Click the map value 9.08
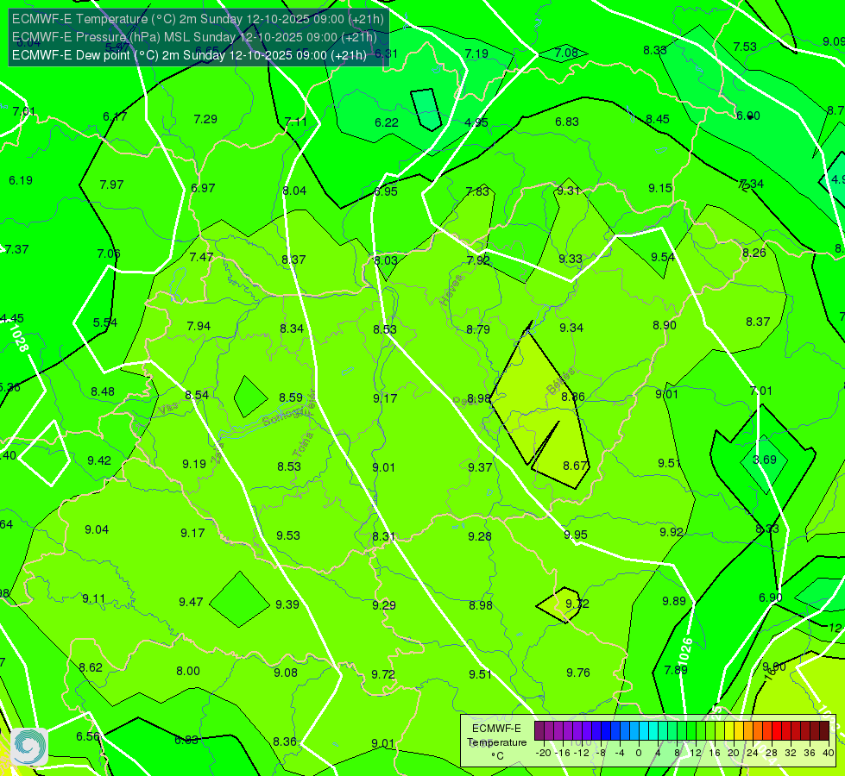This screenshot has width=845, height=776. point(286,672)
